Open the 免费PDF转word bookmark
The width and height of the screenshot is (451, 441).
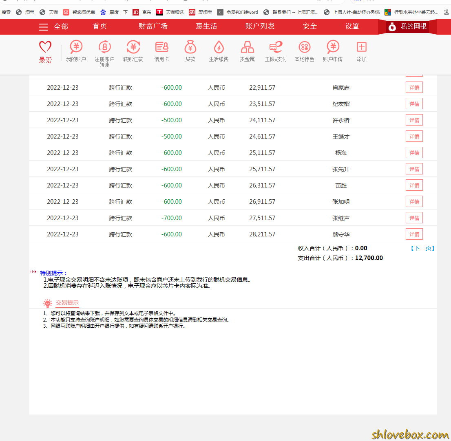point(237,12)
